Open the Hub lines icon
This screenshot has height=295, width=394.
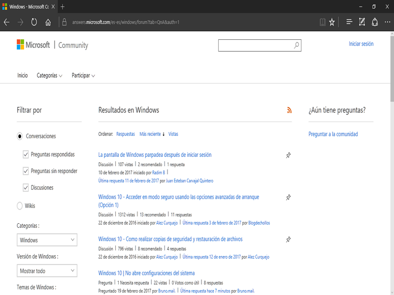coord(349,22)
